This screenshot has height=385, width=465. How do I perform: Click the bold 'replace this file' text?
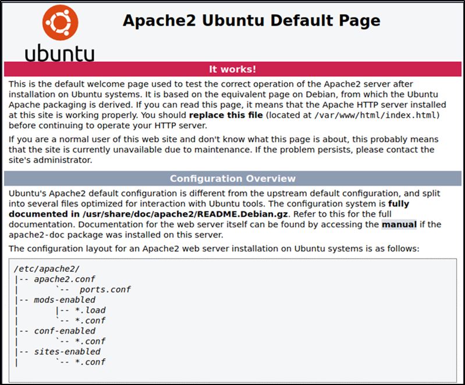pos(226,115)
